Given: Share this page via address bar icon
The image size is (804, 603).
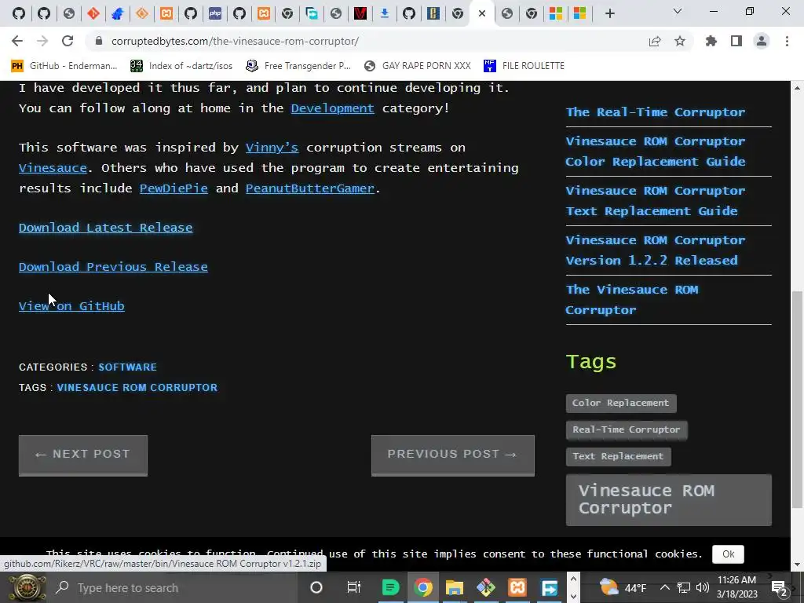Looking at the screenshot, I should pyautogui.click(x=655, y=41).
